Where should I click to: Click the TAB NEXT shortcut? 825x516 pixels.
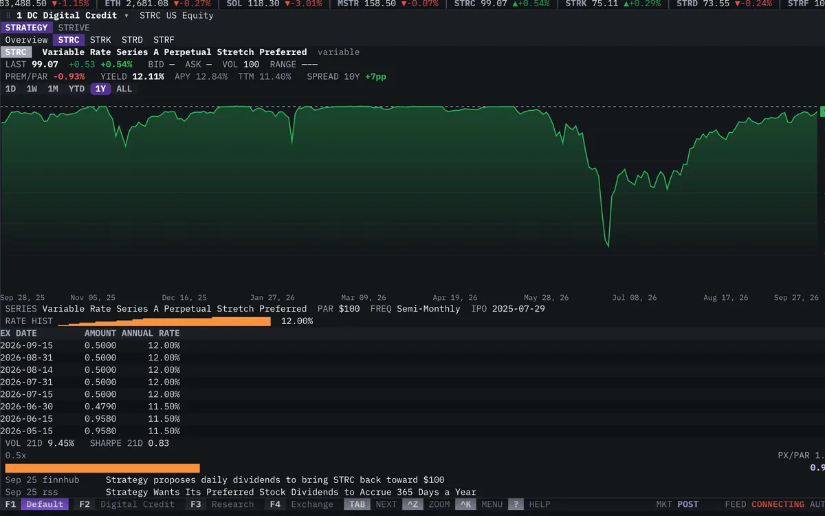pos(371,504)
